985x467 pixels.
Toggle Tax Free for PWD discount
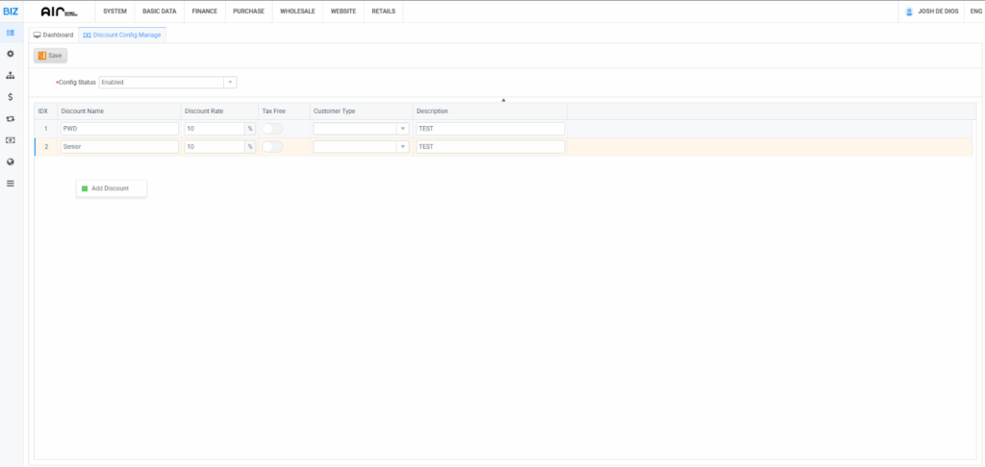pyautogui.click(x=272, y=128)
